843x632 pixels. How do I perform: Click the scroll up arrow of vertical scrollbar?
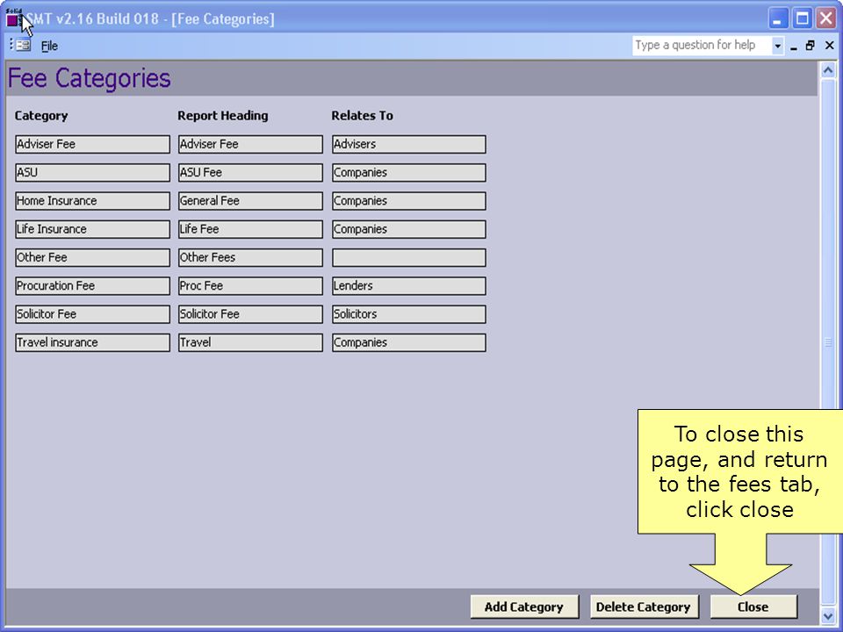(x=828, y=70)
